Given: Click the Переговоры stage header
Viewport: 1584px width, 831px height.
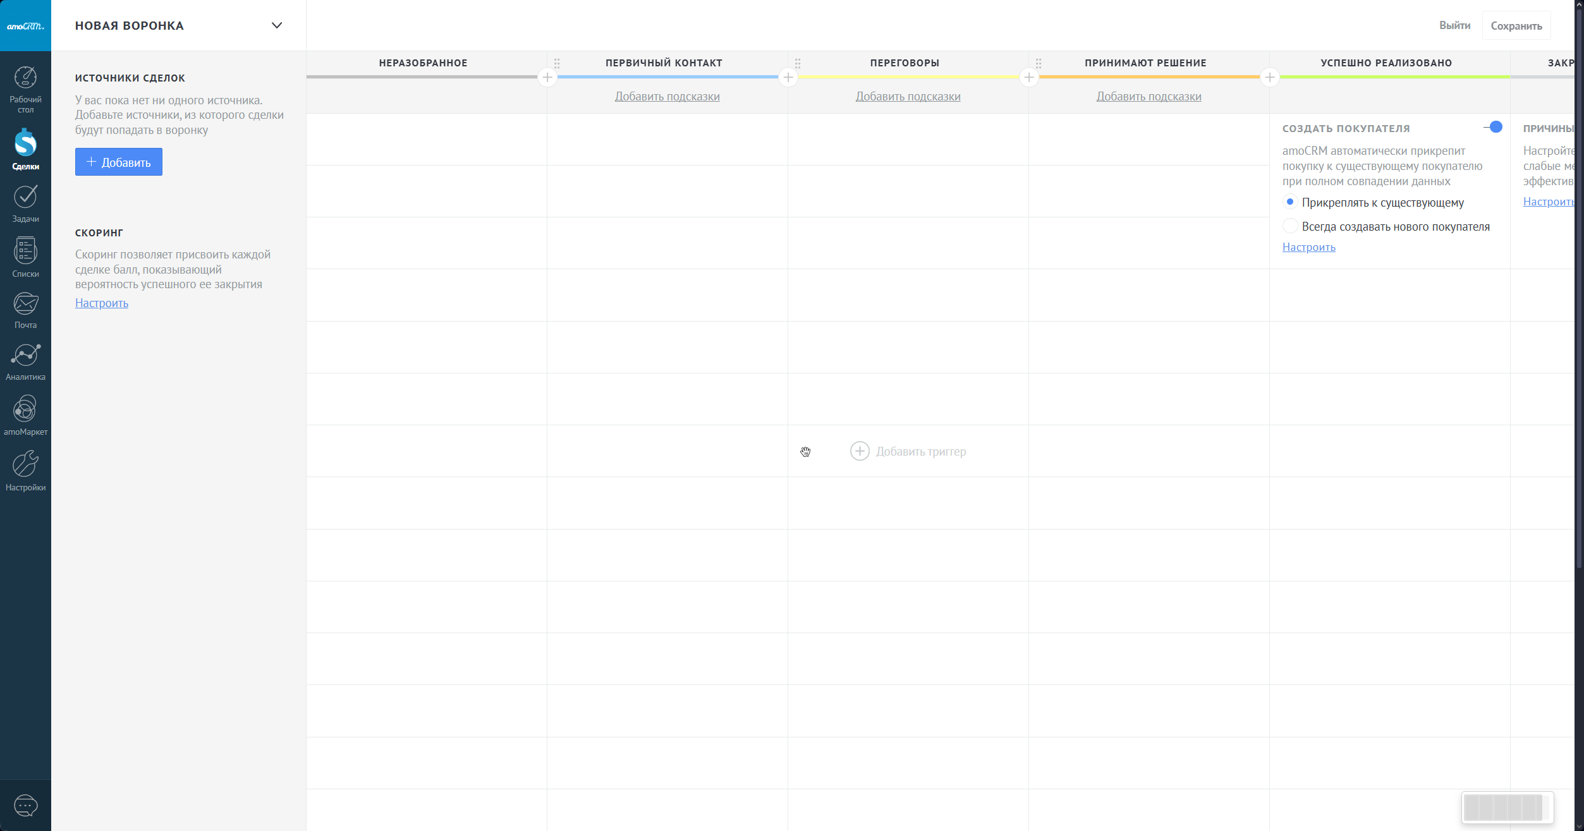Looking at the screenshot, I should [x=905, y=63].
